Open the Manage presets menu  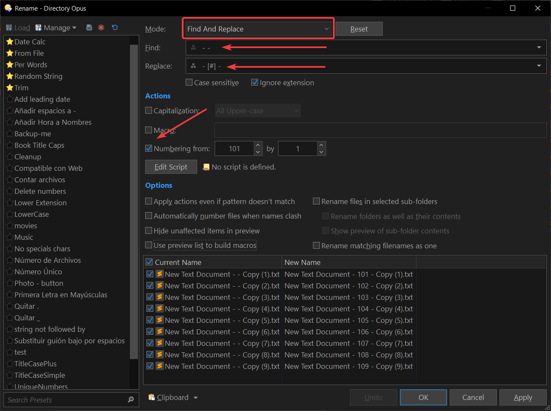pyautogui.click(x=56, y=28)
